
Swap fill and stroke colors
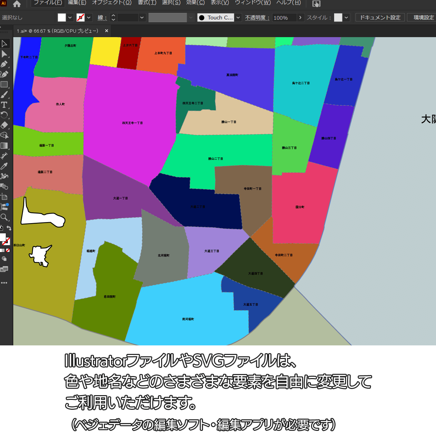point(9,228)
